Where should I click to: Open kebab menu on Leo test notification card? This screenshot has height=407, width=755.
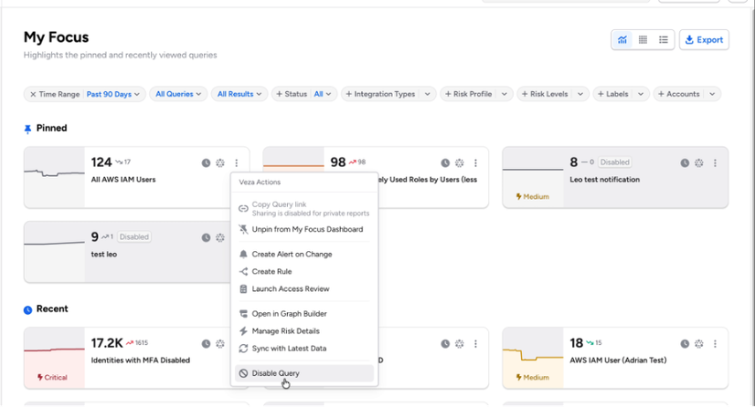click(x=715, y=163)
